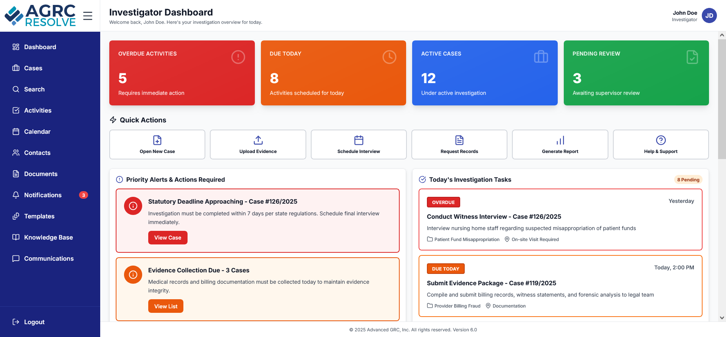Open Notifications bell icon in sidebar
This screenshot has height=337, width=726.
(16, 195)
